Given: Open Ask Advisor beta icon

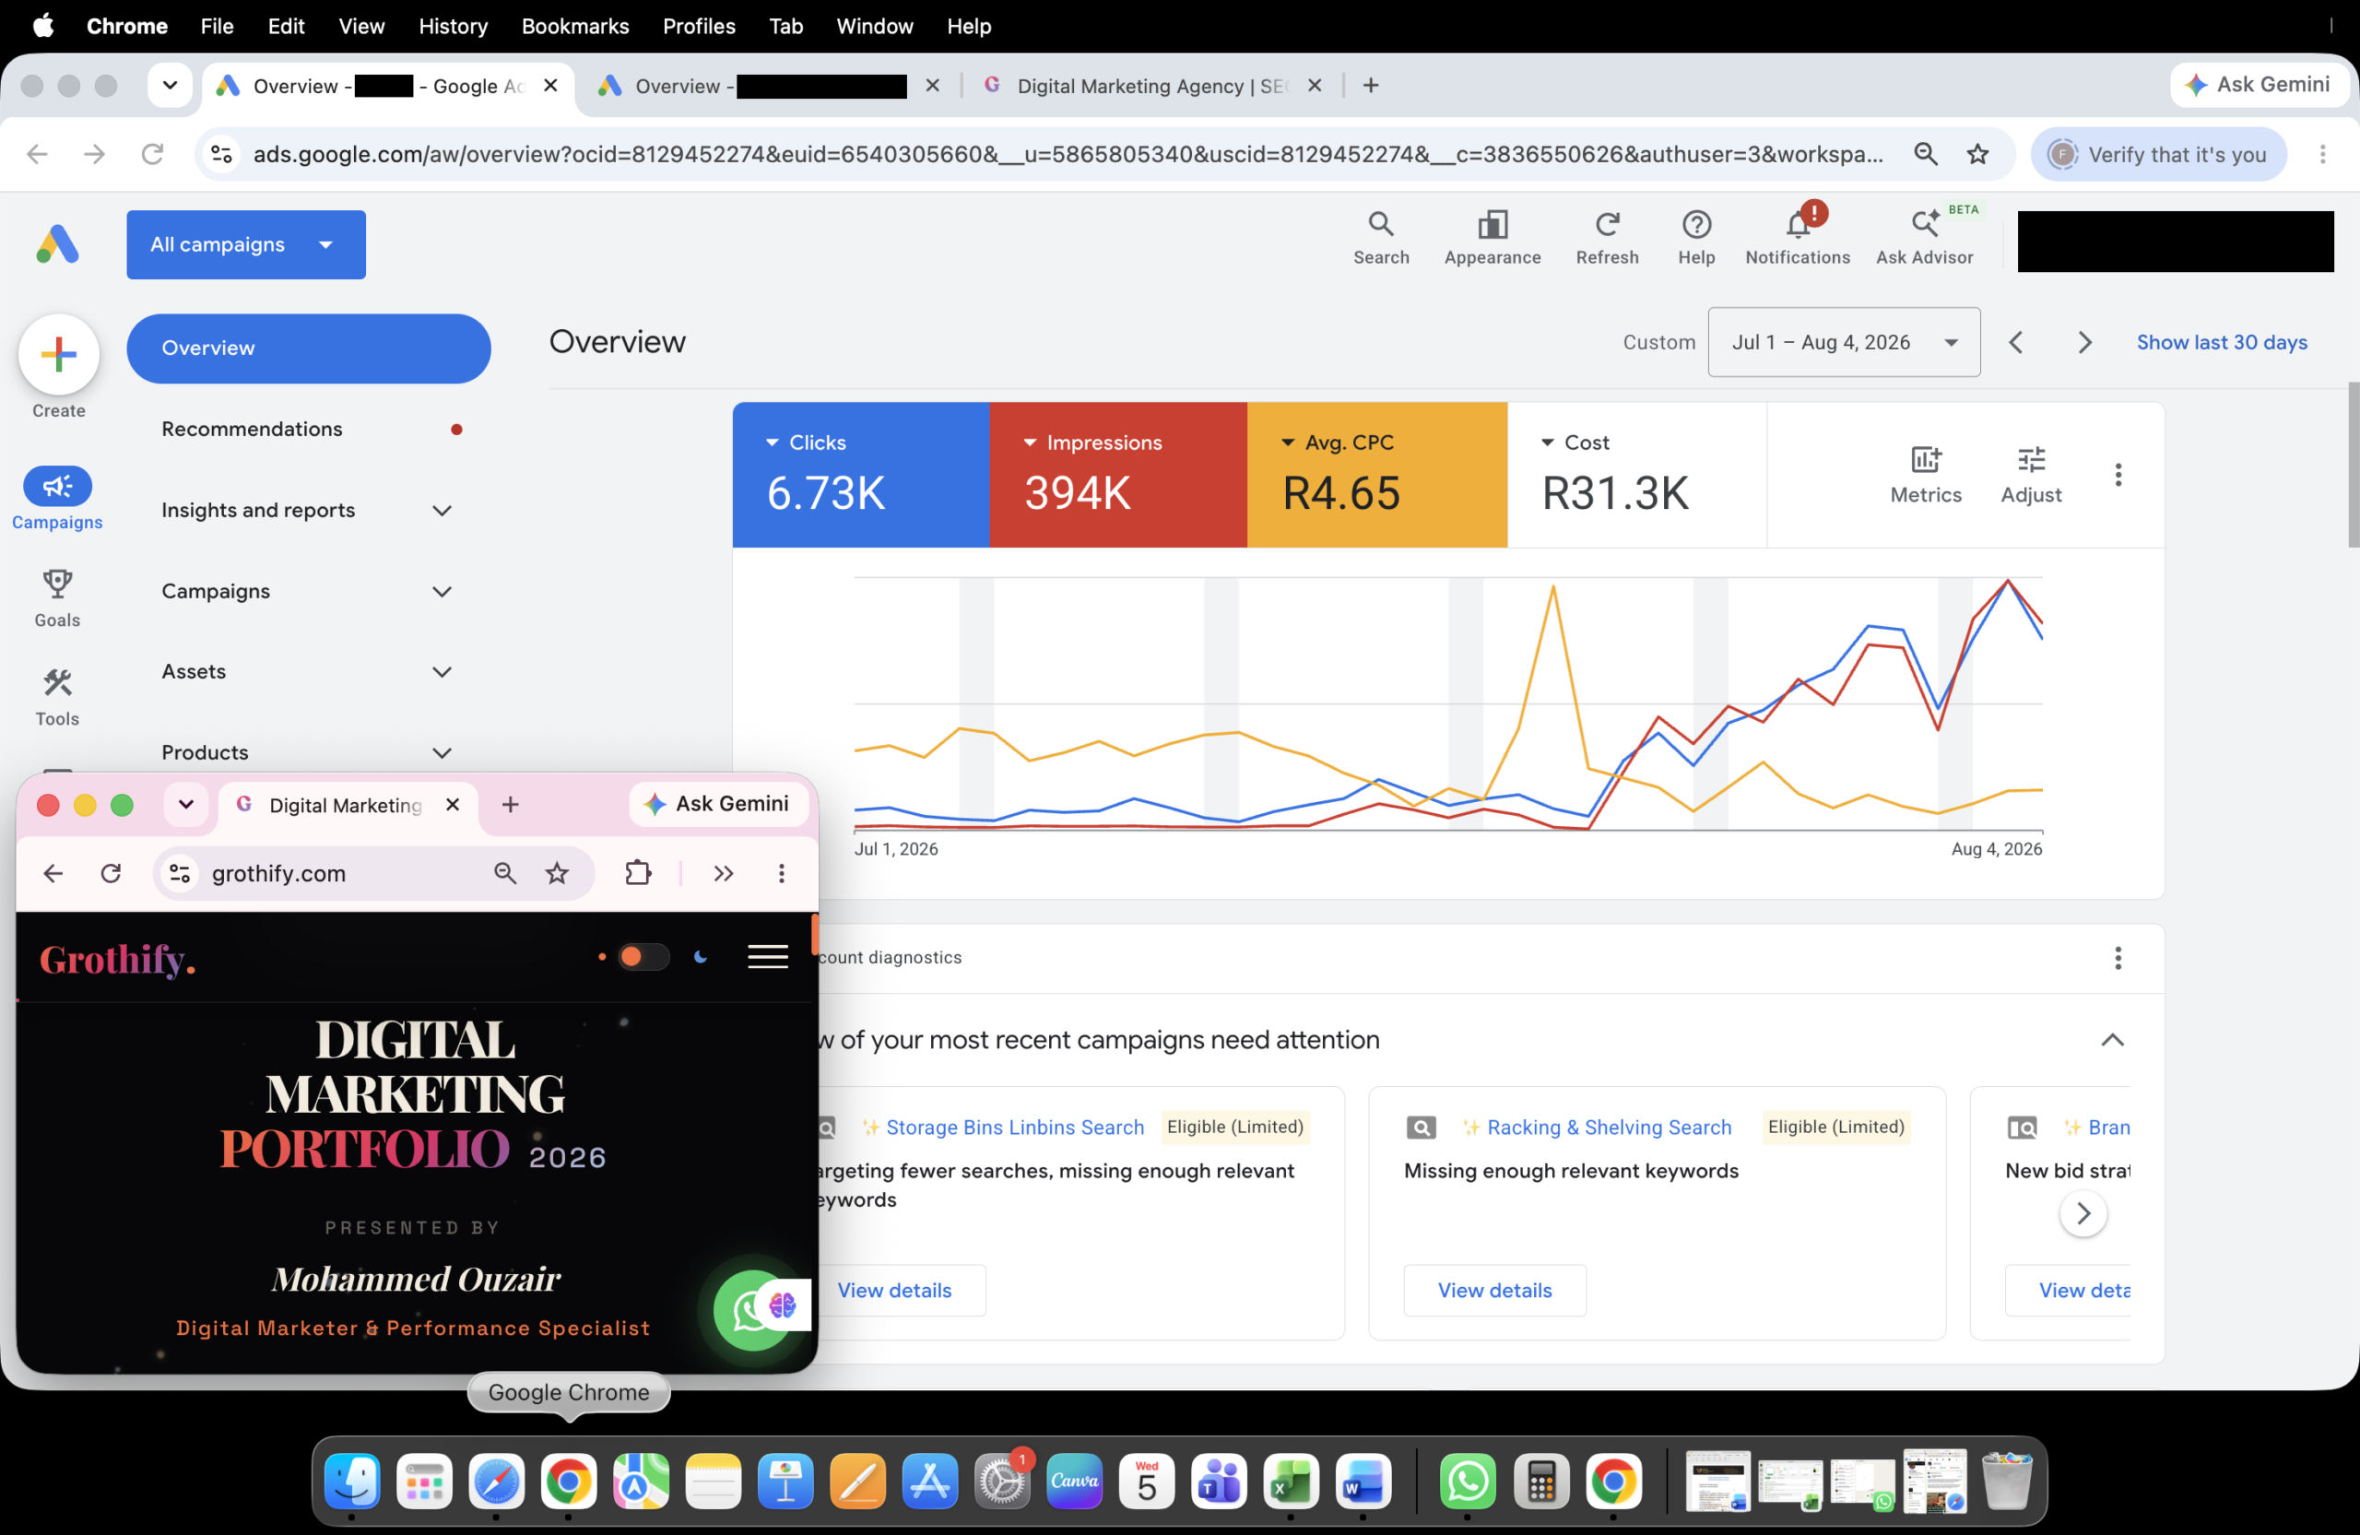Looking at the screenshot, I should 1924,238.
